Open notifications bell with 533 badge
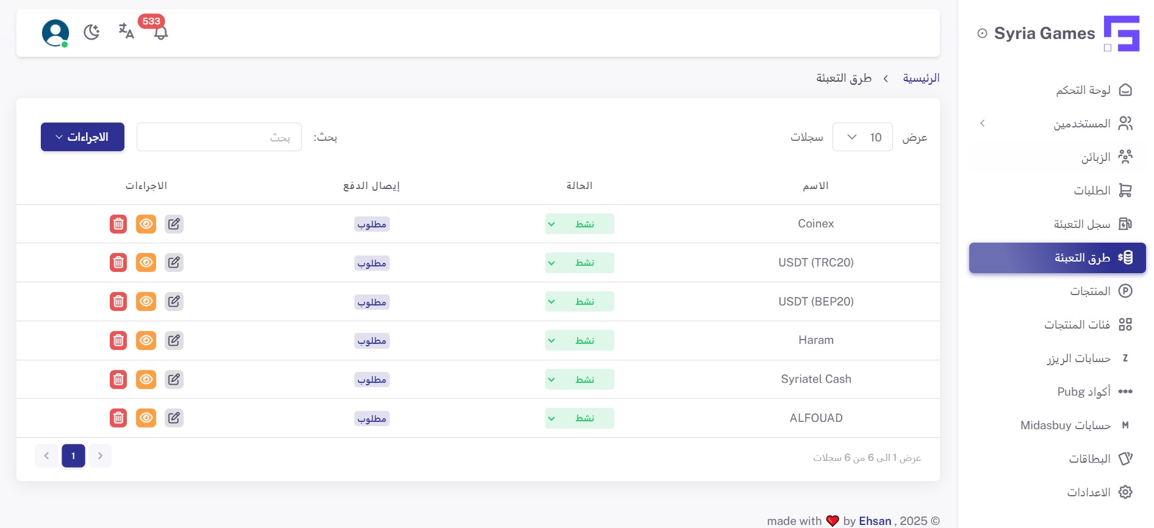 (x=160, y=32)
